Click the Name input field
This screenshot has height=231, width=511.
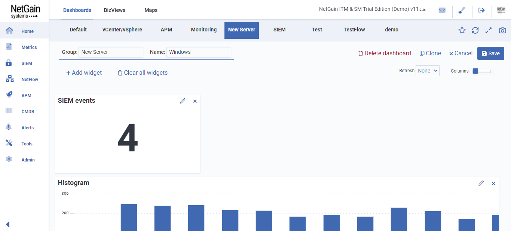click(199, 52)
